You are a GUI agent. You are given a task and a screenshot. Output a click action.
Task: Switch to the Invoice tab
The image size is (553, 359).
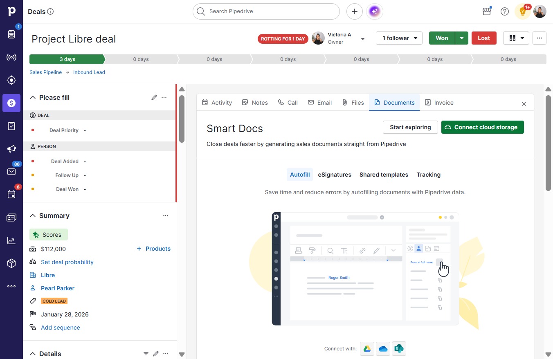tap(439, 103)
